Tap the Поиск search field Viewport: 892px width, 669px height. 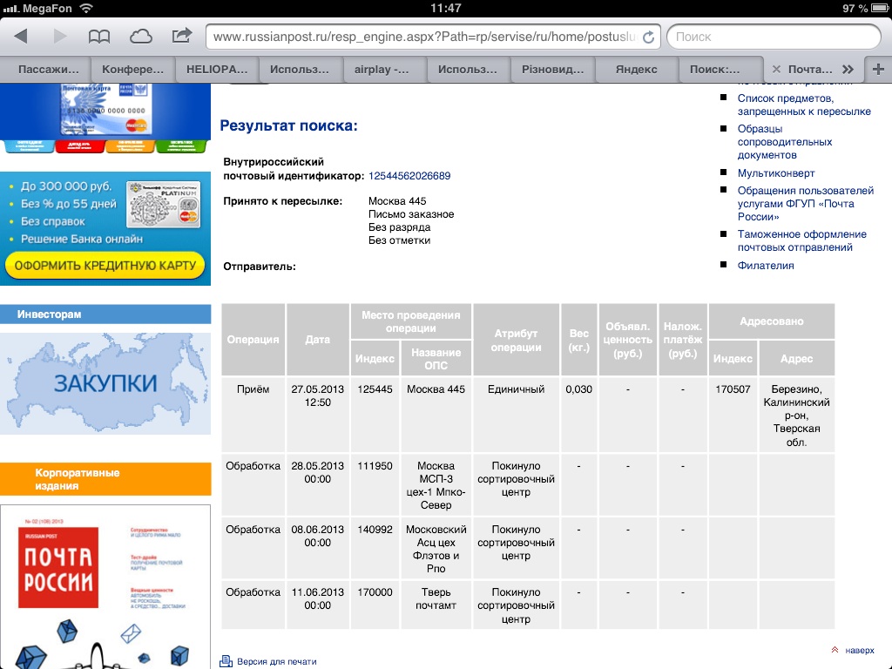pos(774,37)
